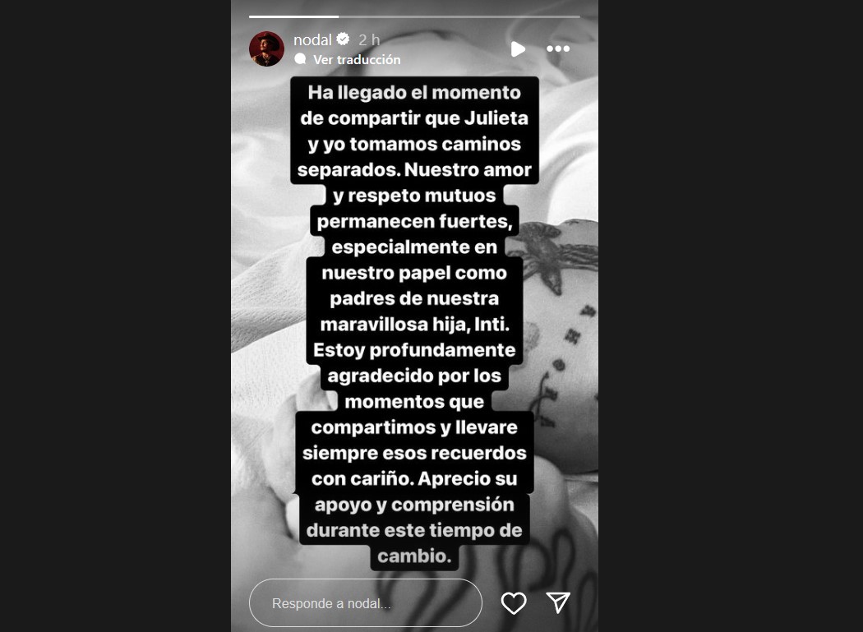Click the filled part of story progress bar

[x=293, y=16]
